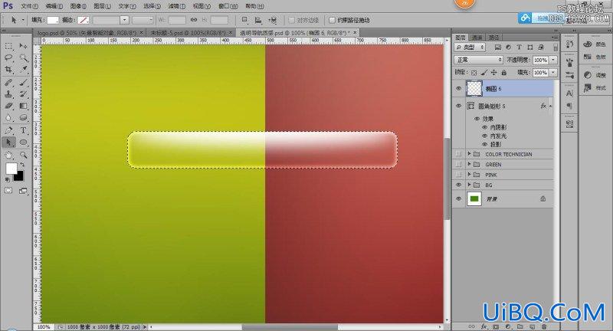Image resolution: width=613 pixels, height=331 pixels.
Task: Select the Zoom tool
Action: pyautogui.click(x=24, y=155)
